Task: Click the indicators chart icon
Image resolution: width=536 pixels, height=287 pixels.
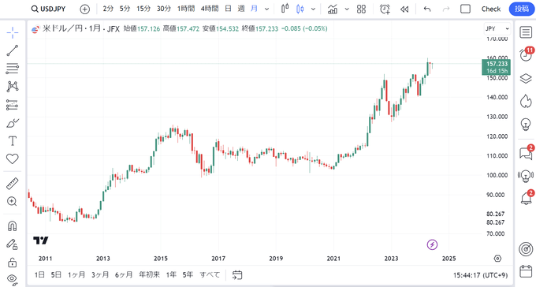Action: (333, 9)
